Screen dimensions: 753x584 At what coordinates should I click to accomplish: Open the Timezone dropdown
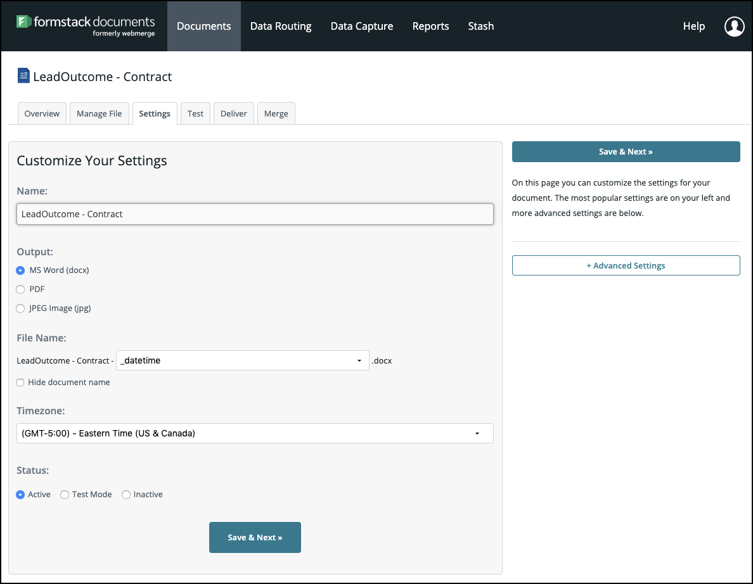[255, 433]
